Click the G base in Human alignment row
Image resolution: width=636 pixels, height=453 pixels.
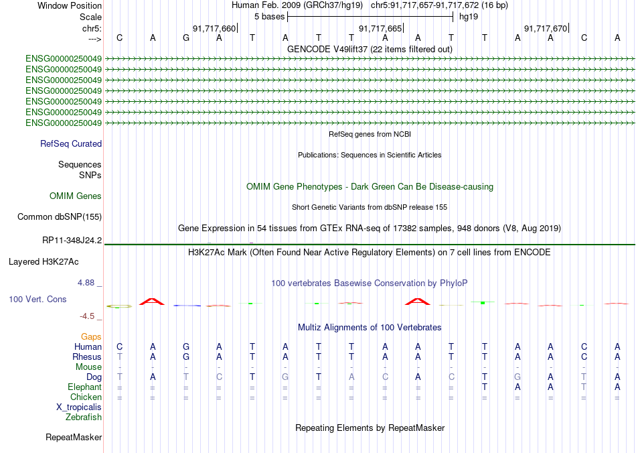point(185,346)
